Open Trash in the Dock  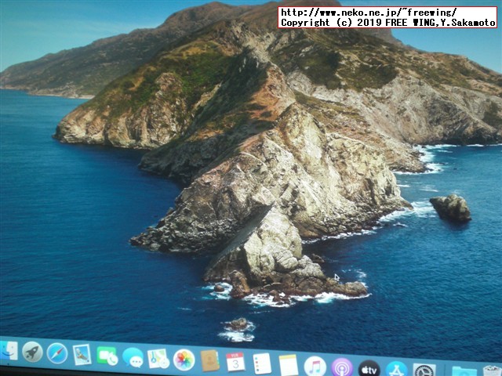[493, 371]
